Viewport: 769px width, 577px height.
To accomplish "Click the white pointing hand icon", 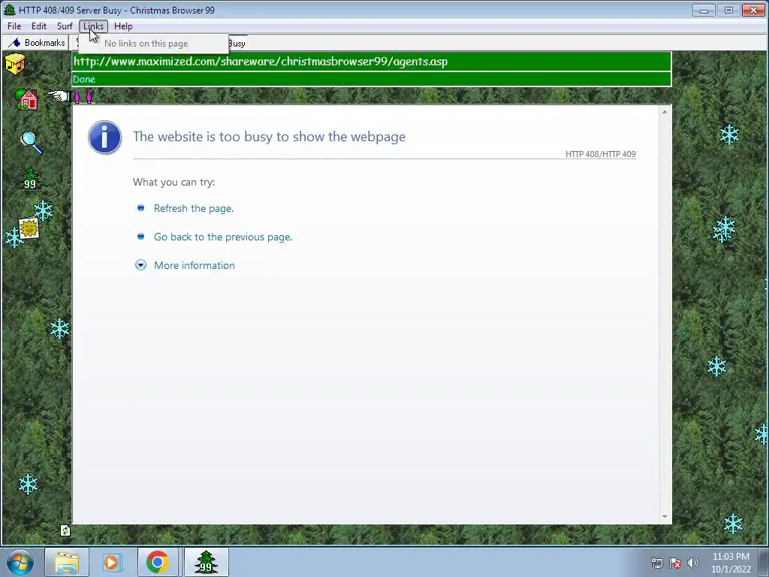I will point(58,95).
